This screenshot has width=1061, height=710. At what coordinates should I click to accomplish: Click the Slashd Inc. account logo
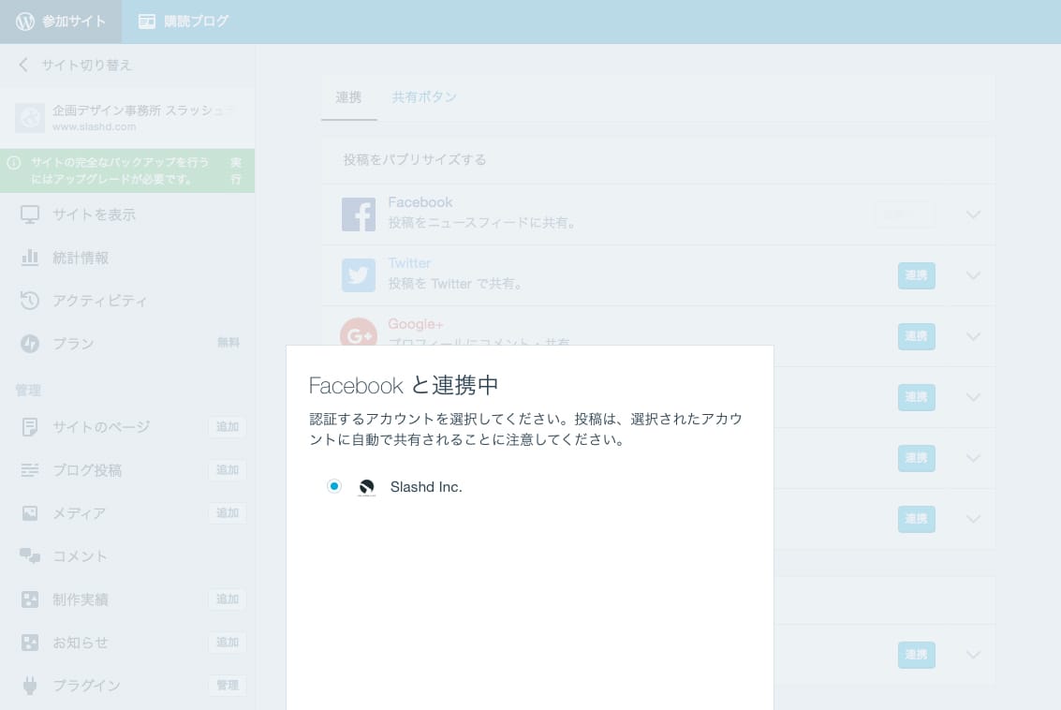(367, 487)
